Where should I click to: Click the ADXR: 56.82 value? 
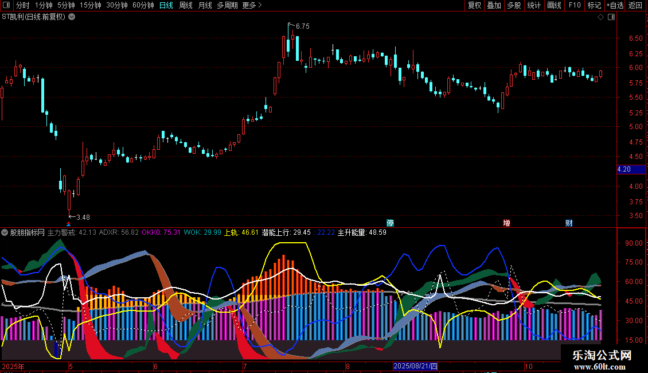[x=119, y=232]
